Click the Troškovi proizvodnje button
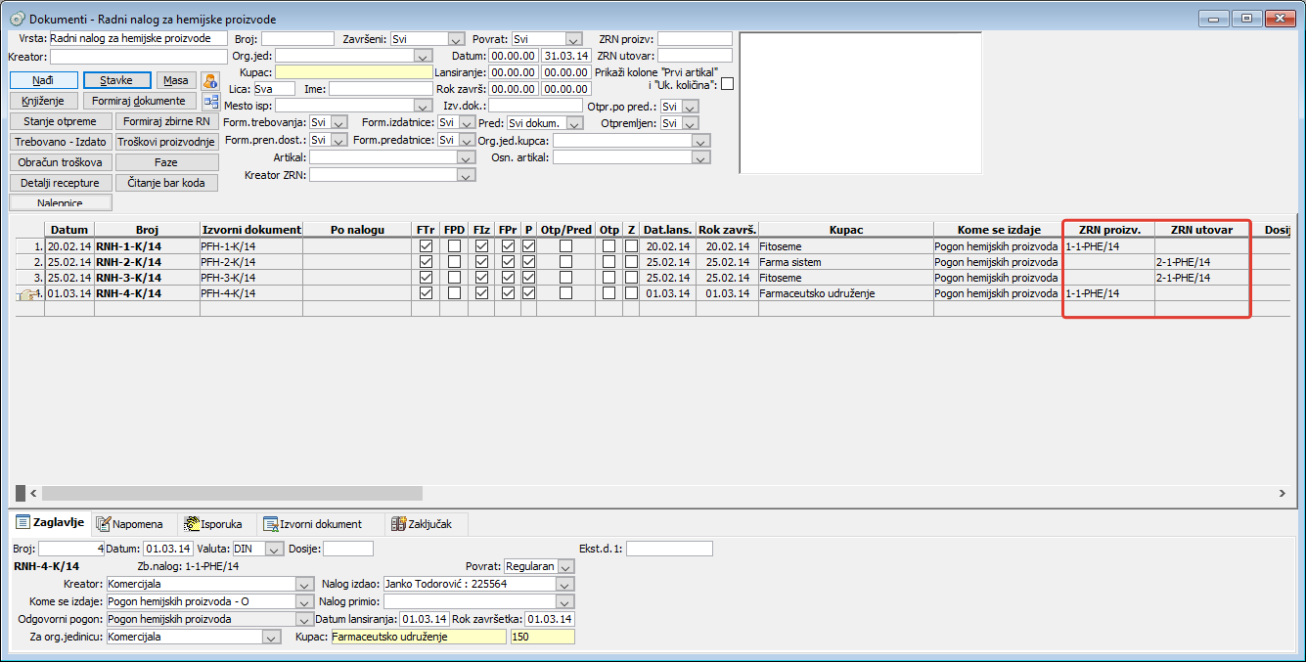The image size is (1306, 662). [166, 142]
